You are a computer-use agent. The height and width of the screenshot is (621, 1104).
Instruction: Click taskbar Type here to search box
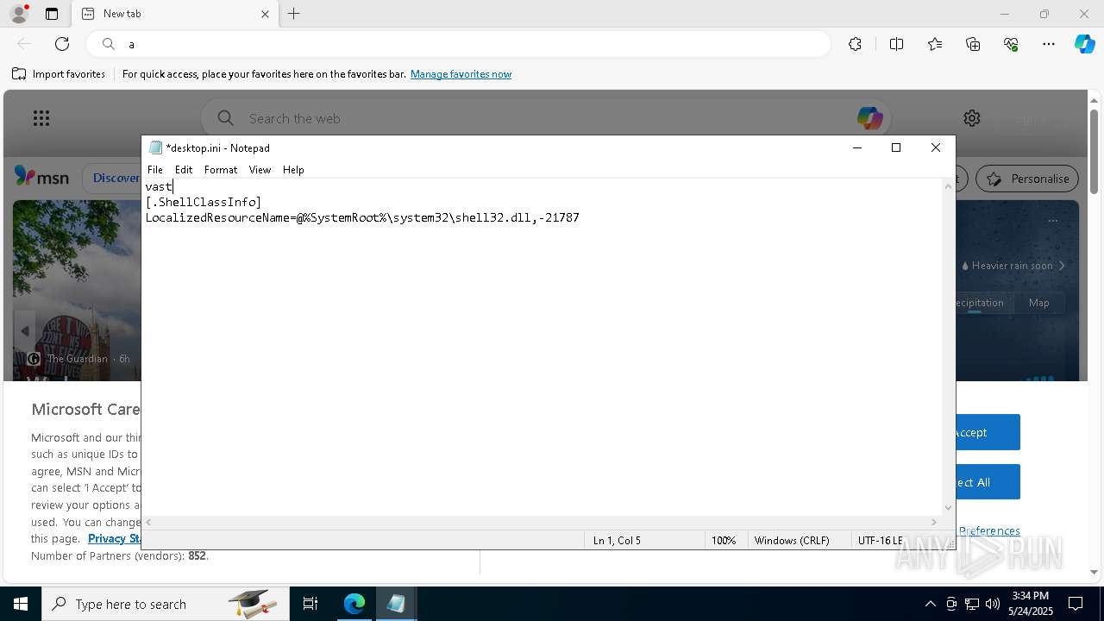[166, 604]
